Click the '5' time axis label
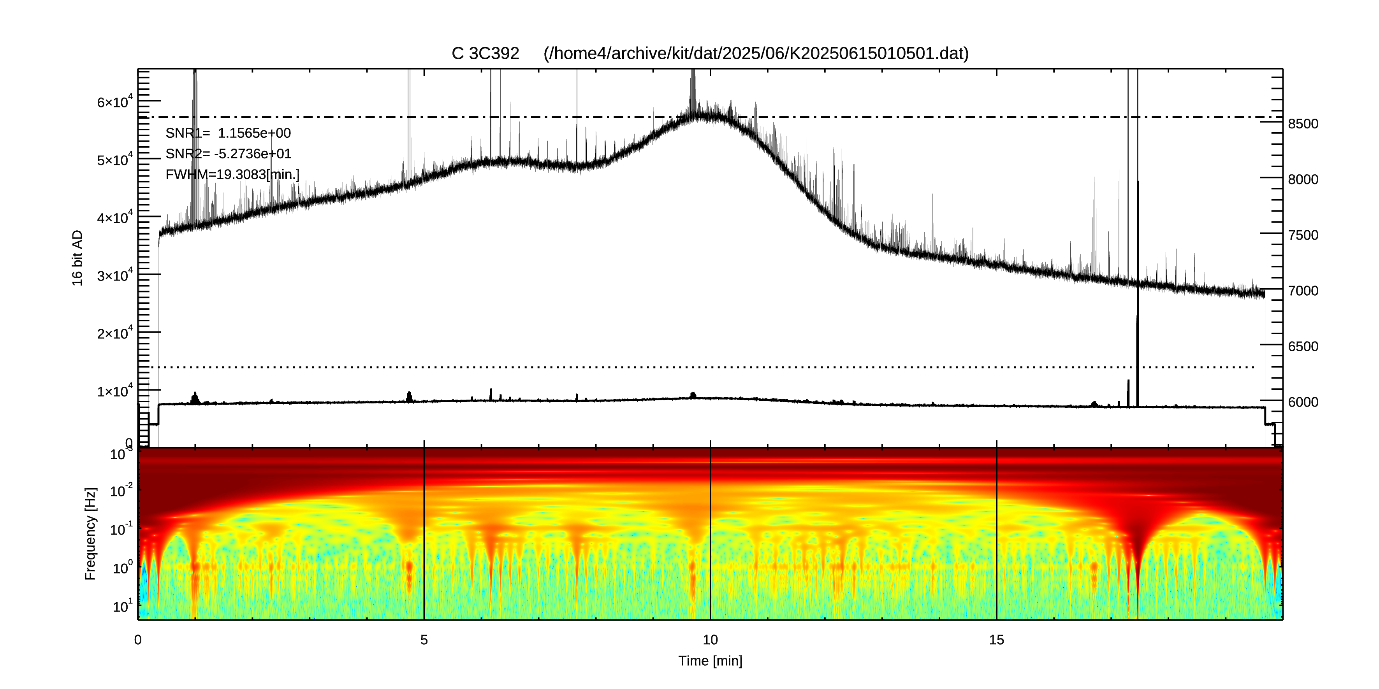 424,640
